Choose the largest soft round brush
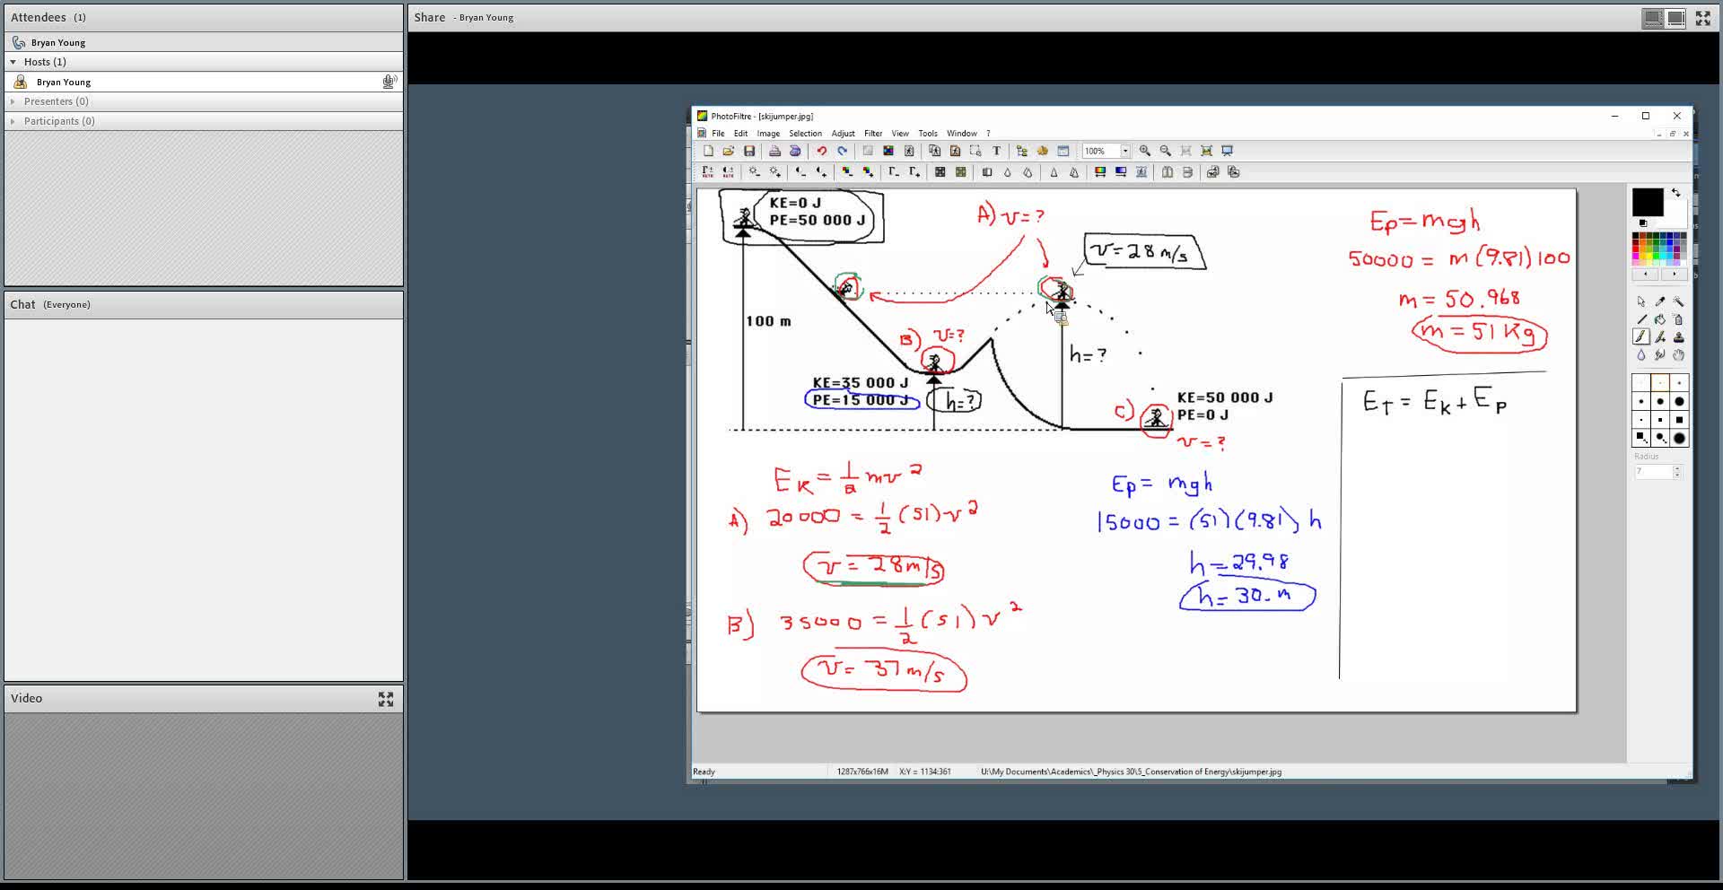The image size is (1723, 890). click(x=1679, y=438)
